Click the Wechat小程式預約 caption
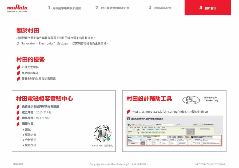239x168 pixels. tap(102, 146)
